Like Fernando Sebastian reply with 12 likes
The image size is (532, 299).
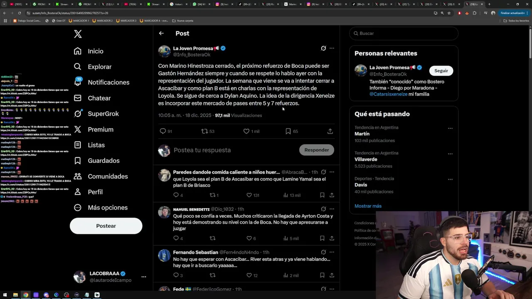pyautogui.click(x=252, y=275)
